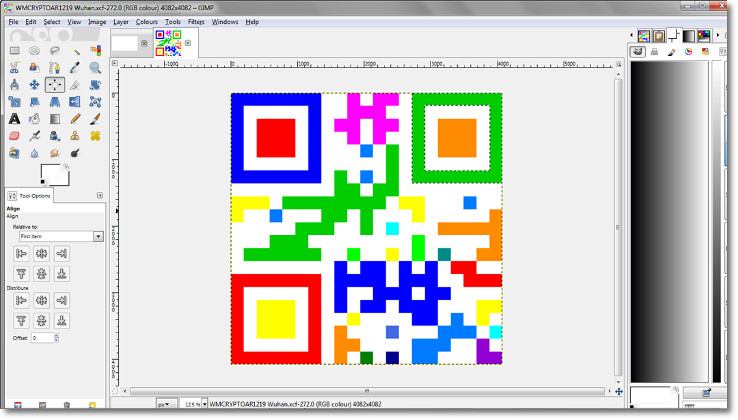
Task: Select the Colour Picker eyedropper tool
Action: point(75,68)
